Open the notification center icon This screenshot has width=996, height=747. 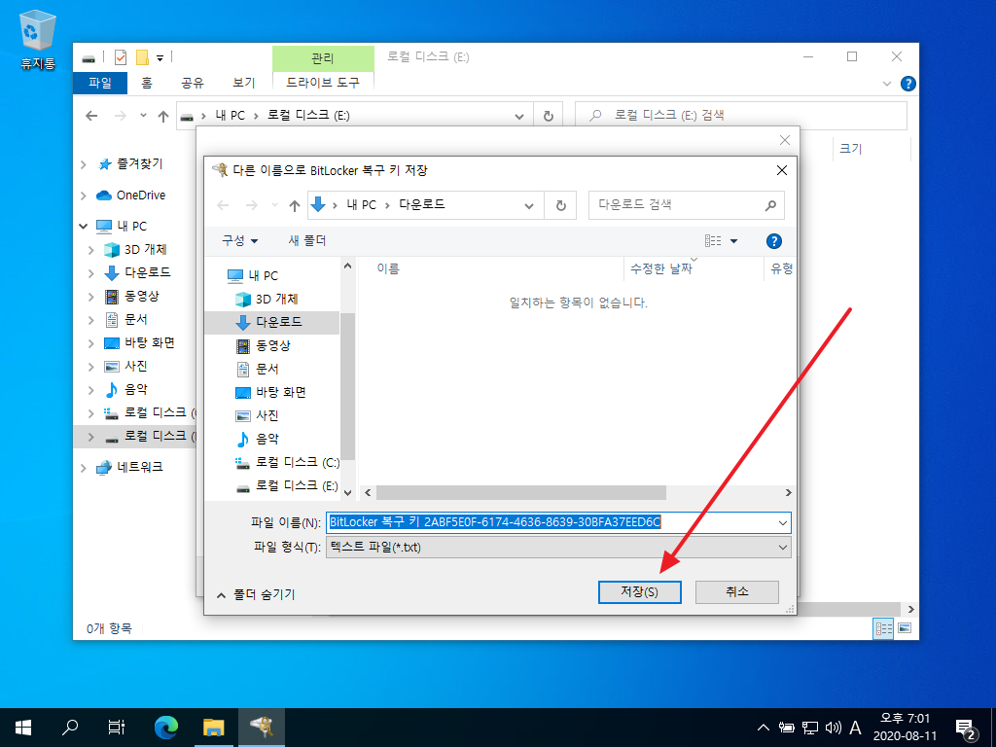coord(965,729)
